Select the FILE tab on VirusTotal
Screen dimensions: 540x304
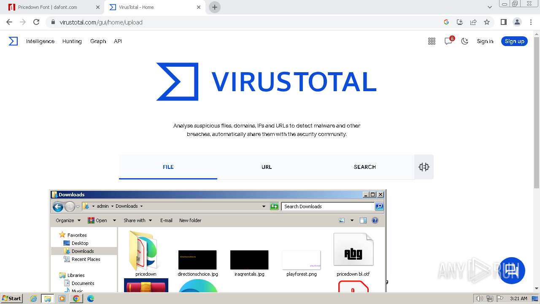click(x=168, y=167)
